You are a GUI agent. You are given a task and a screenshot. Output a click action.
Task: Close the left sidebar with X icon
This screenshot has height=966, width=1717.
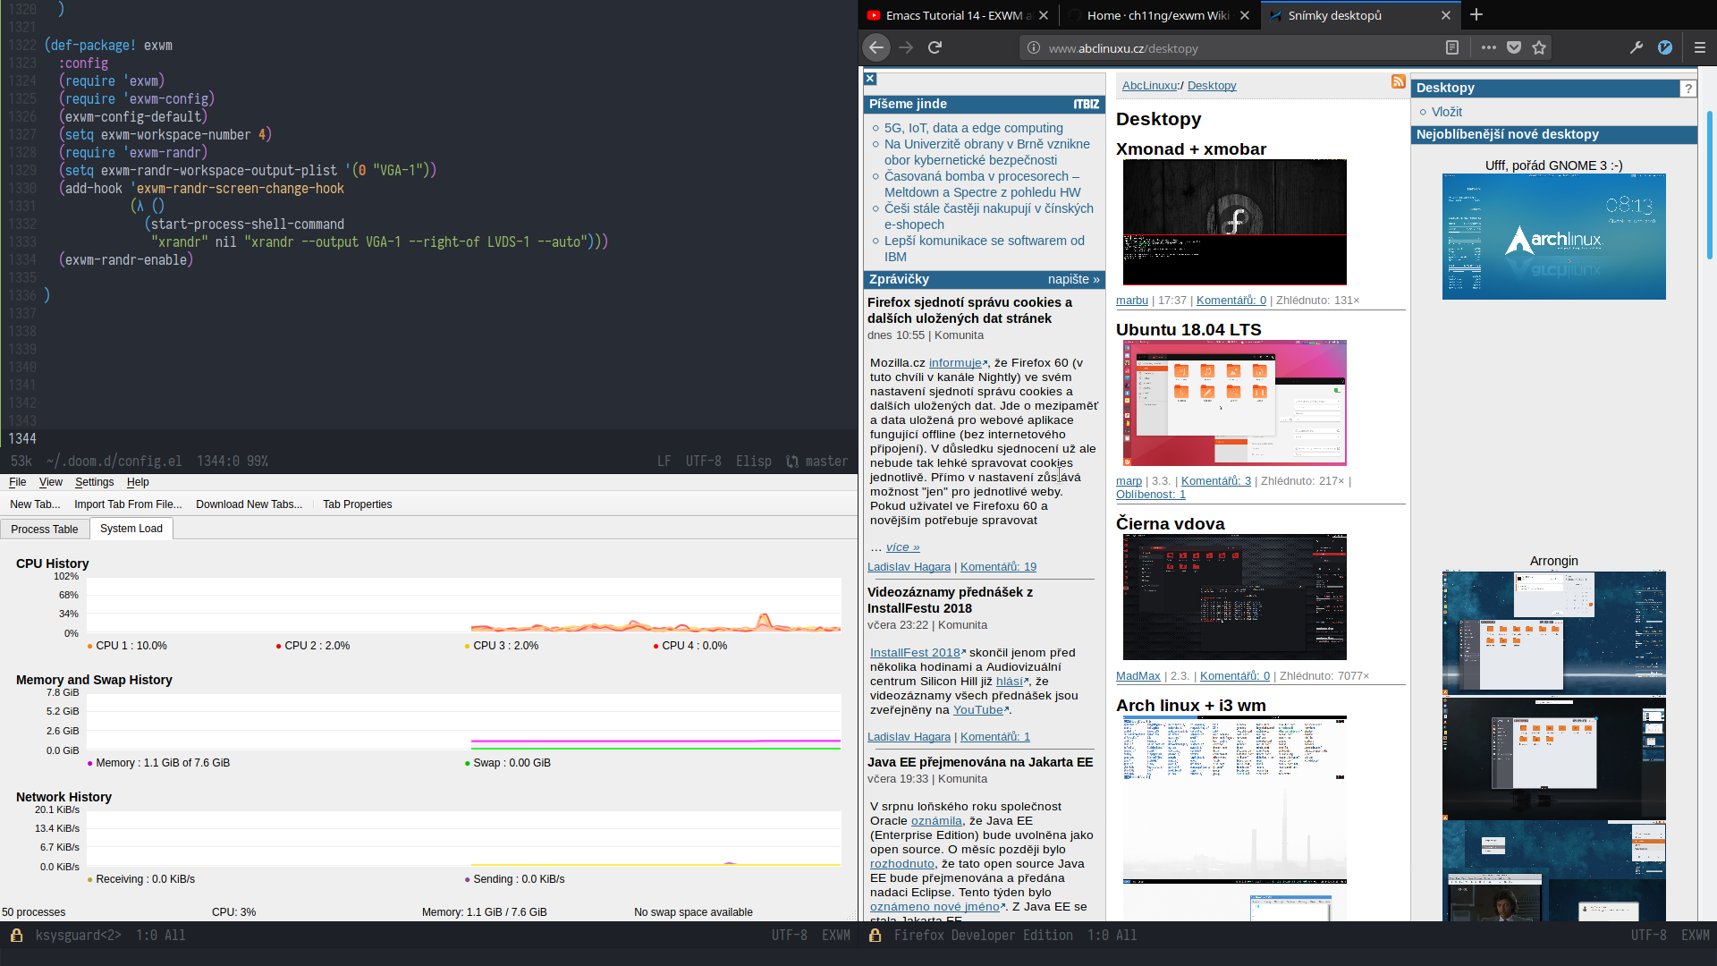coord(870,79)
